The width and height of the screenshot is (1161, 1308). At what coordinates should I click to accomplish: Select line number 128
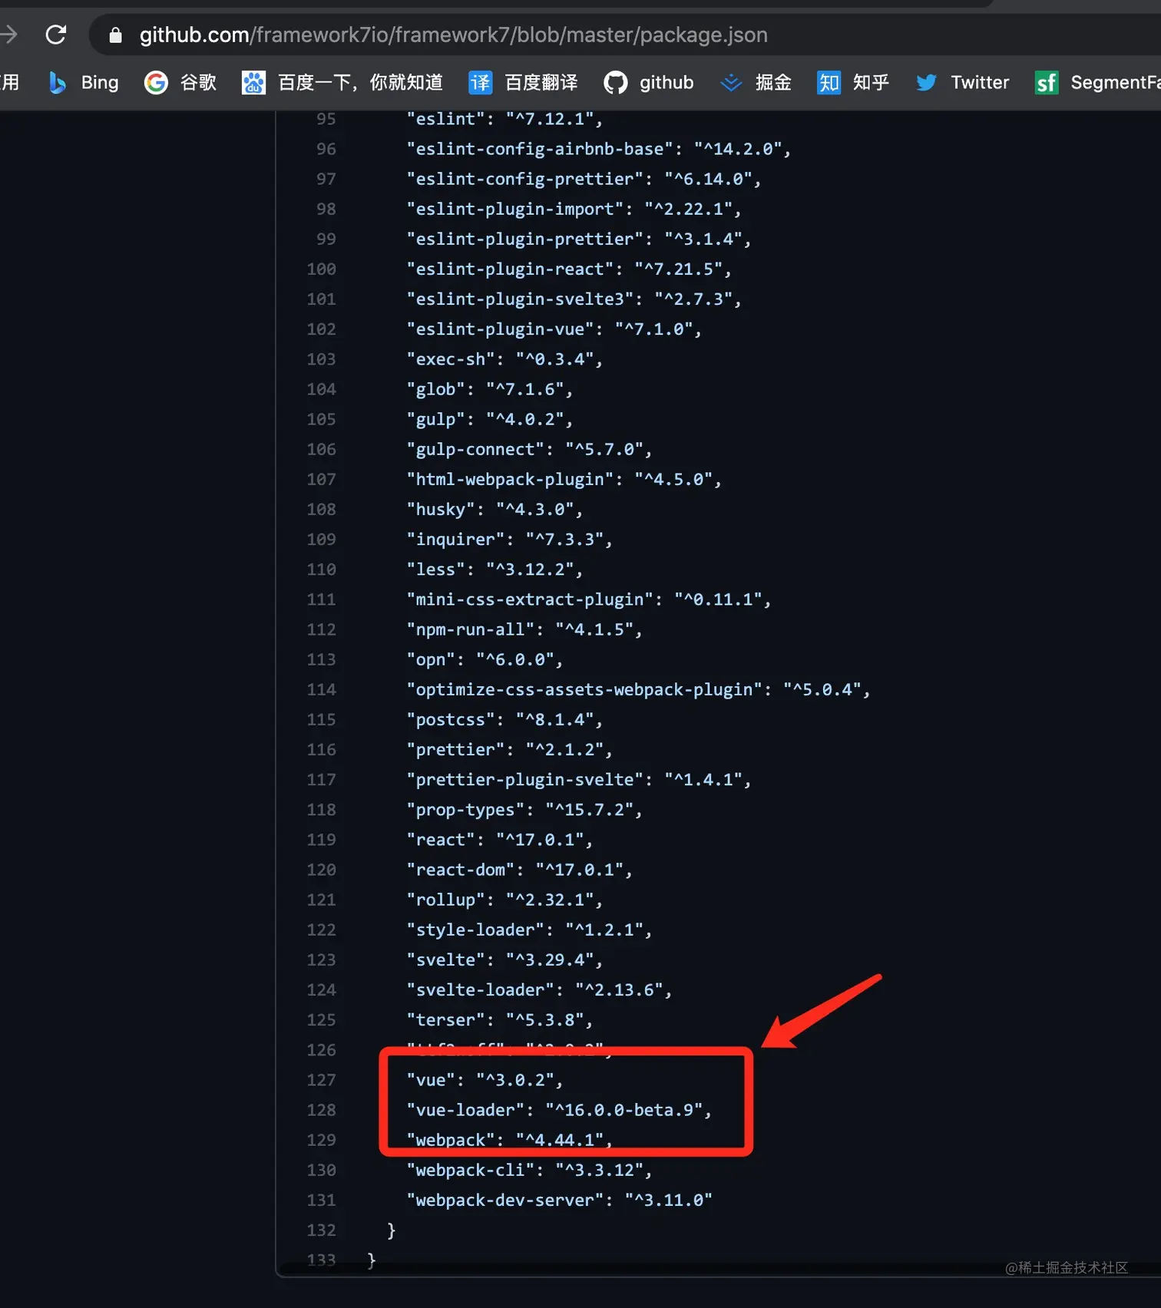pos(321,1110)
